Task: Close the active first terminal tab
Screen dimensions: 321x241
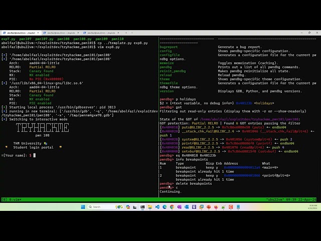Action: [x=38, y=33]
